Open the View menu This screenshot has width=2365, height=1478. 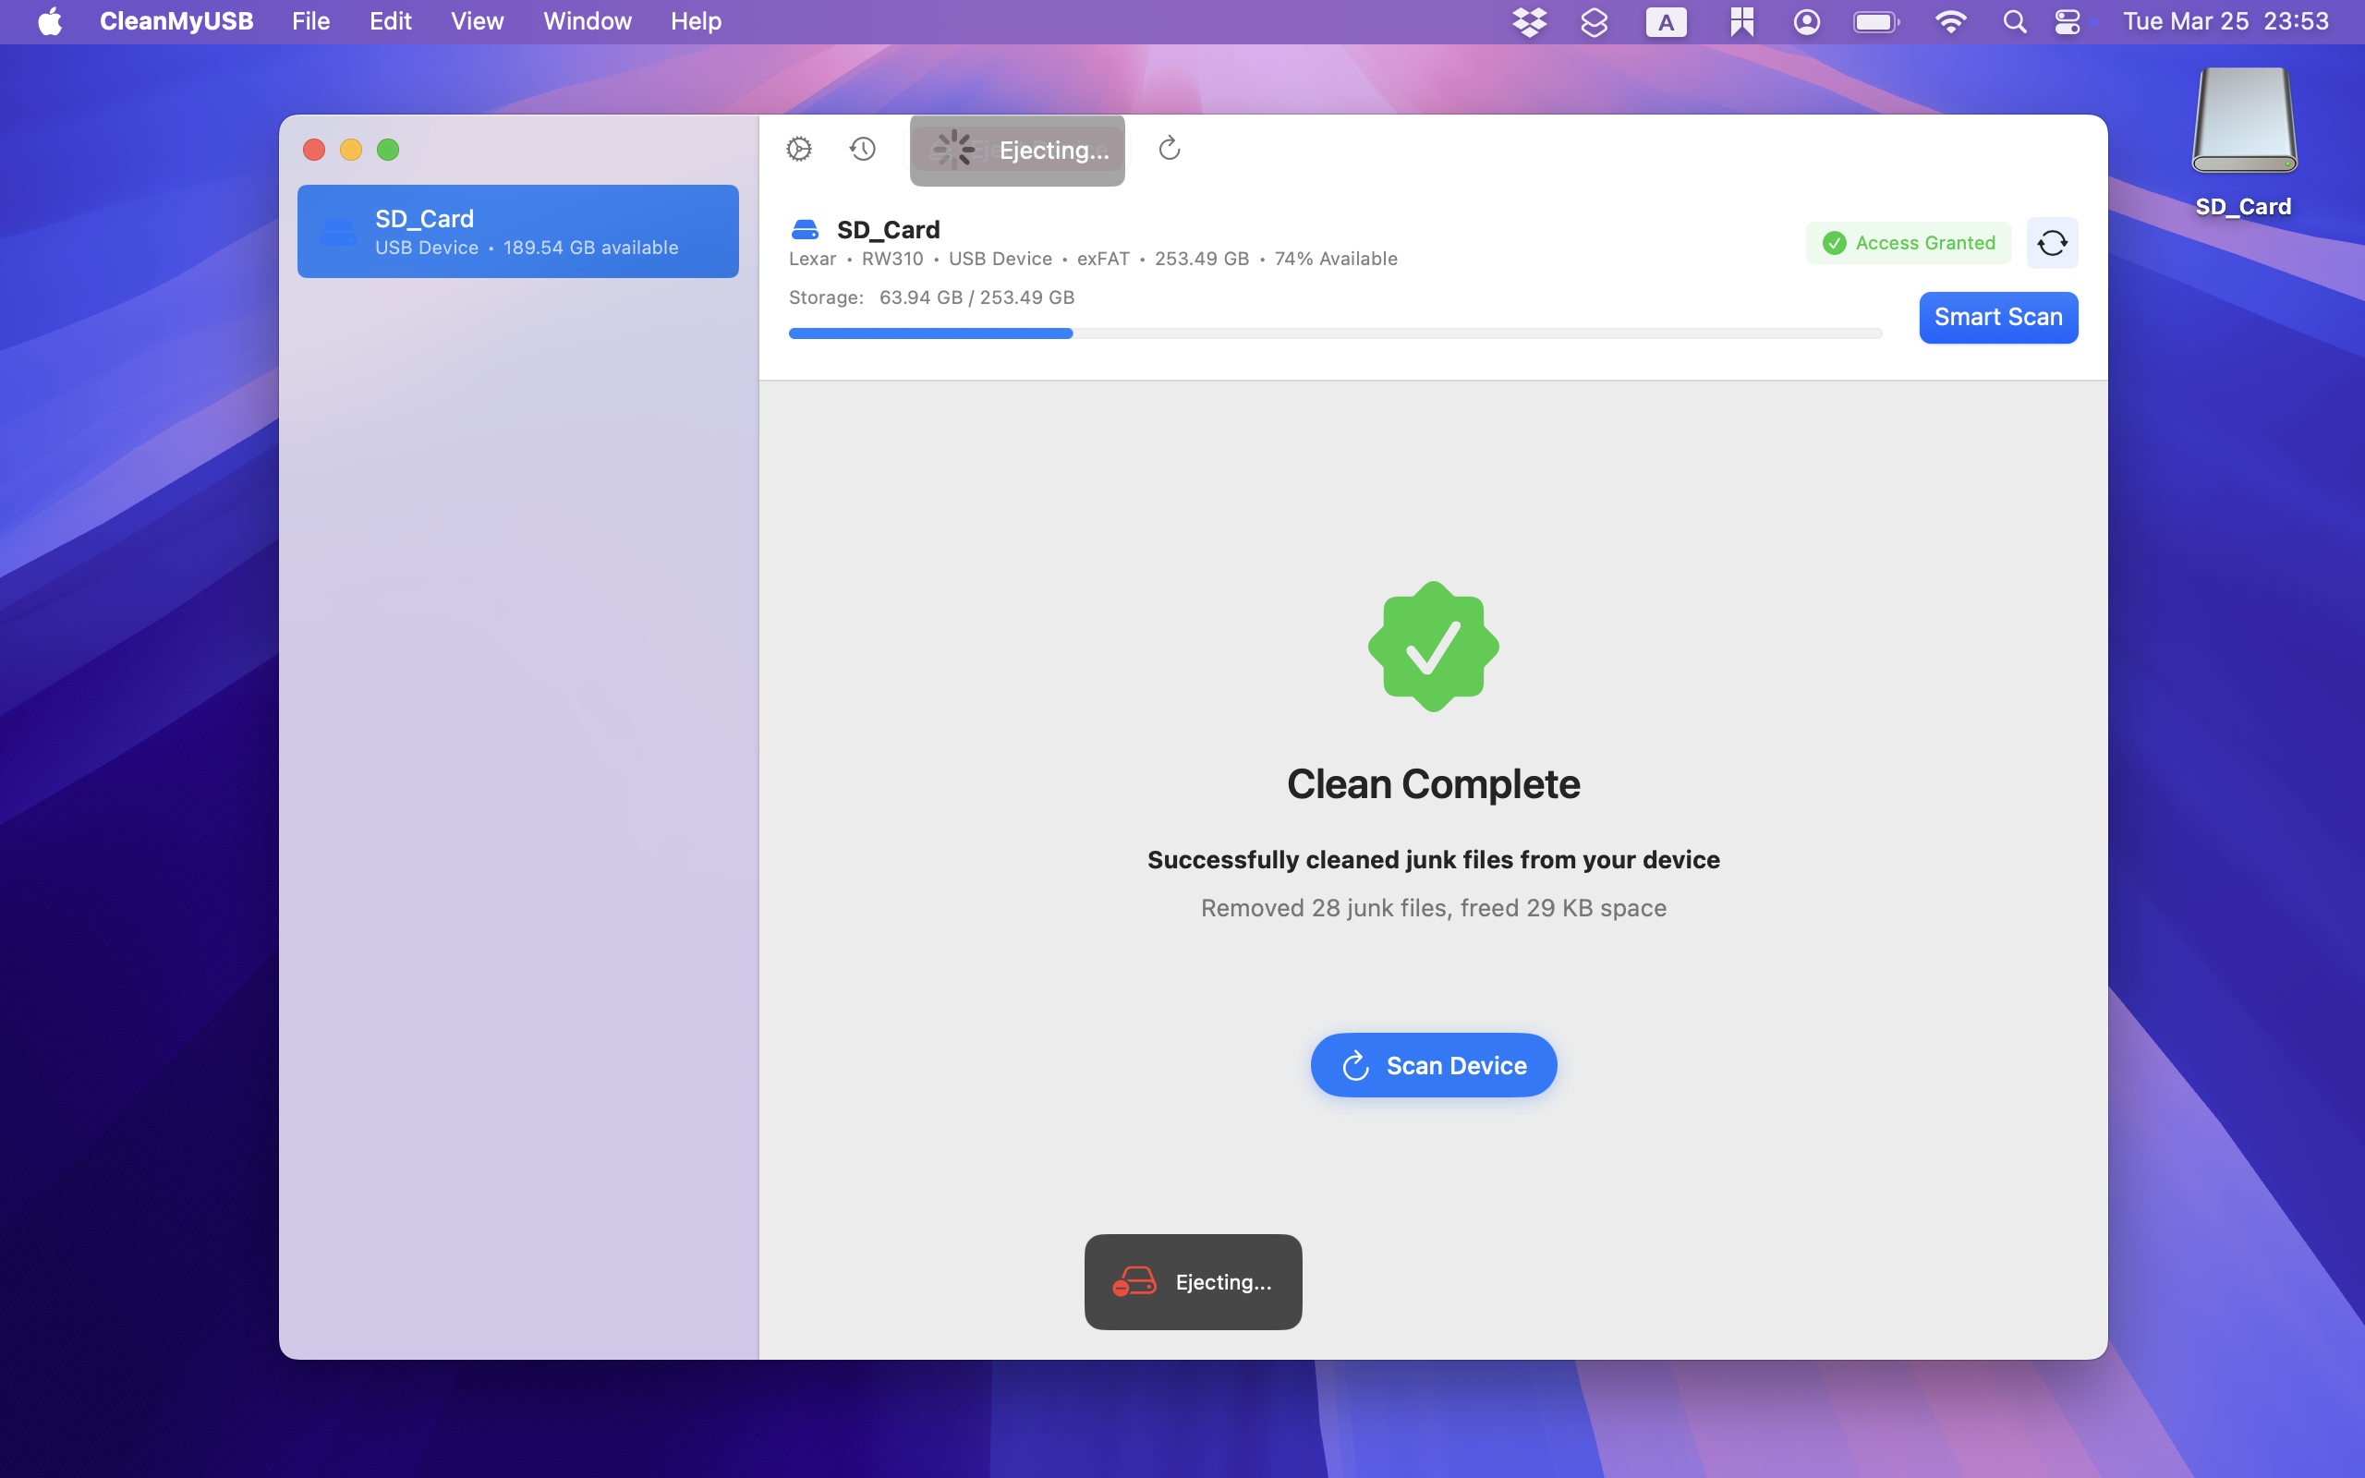tap(477, 21)
